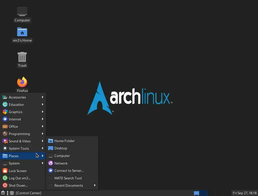Expand the Education submenu arrow
Viewport: 258px width, 196px height.
43,104
